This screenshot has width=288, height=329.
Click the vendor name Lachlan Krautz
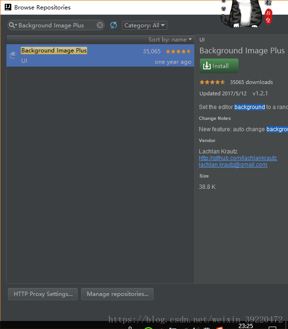tap(218, 151)
